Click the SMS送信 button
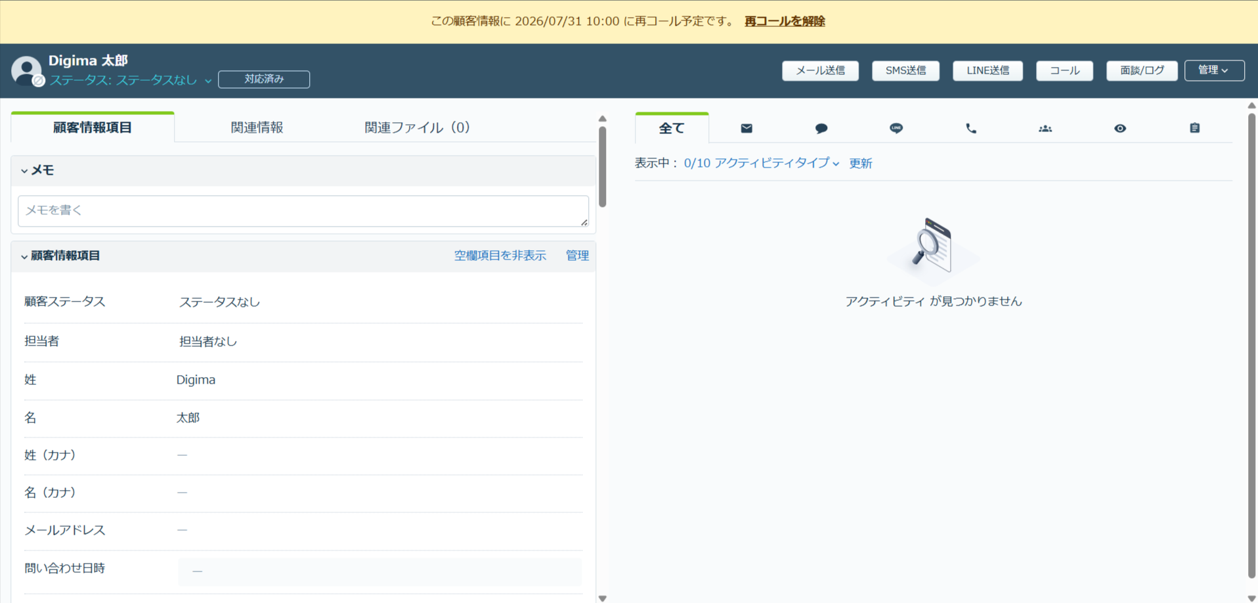 pyautogui.click(x=905, y=70)
